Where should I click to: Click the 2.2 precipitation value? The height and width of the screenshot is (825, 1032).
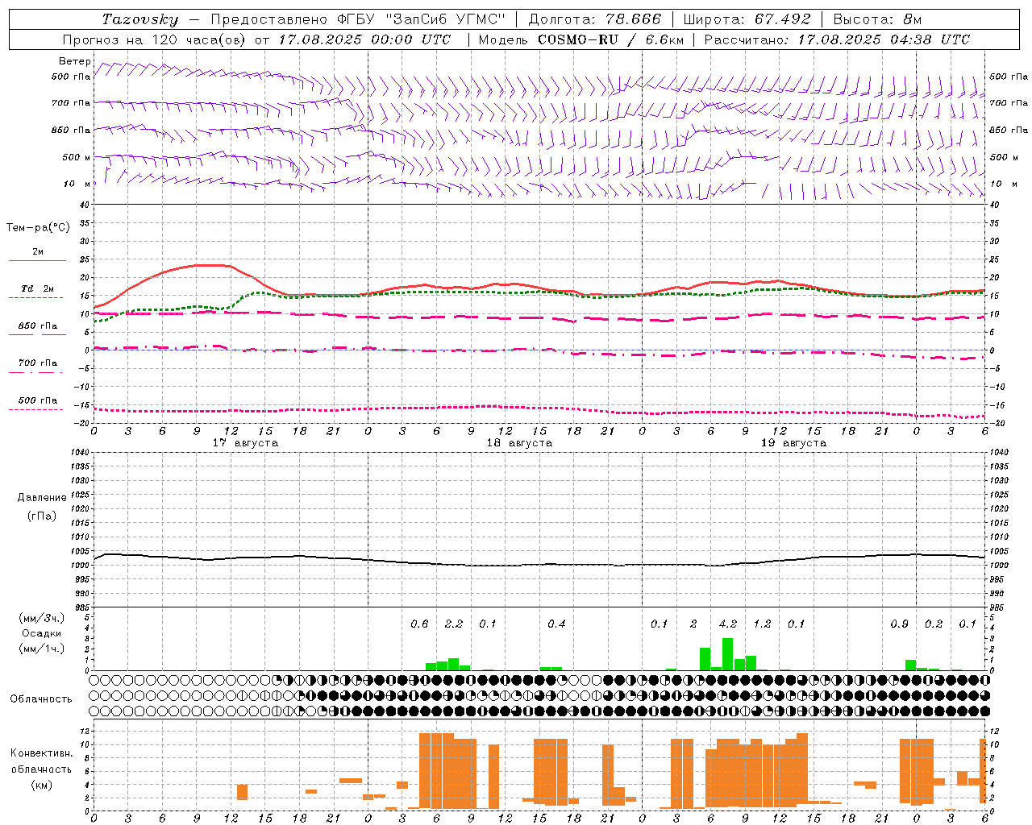click(x=454, y=624)
